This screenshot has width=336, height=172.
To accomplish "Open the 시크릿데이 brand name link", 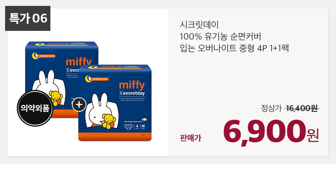I will pos(199,25).
